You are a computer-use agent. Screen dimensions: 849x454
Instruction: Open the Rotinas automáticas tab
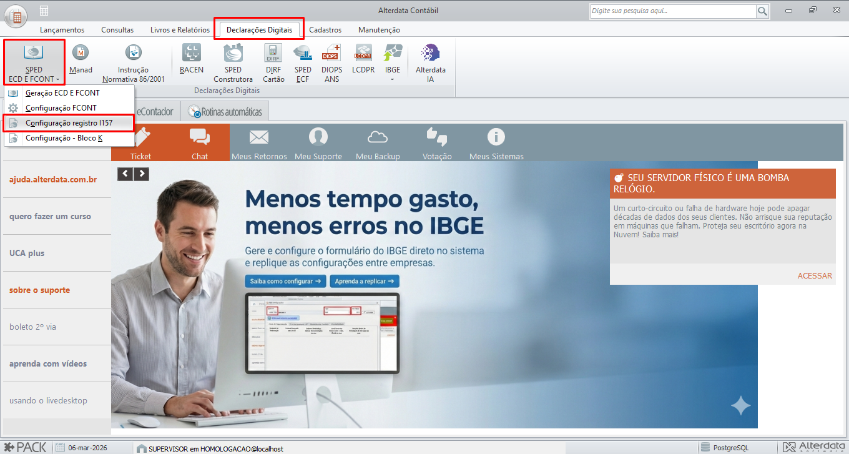pyautogui.click(x=225, y=112)
